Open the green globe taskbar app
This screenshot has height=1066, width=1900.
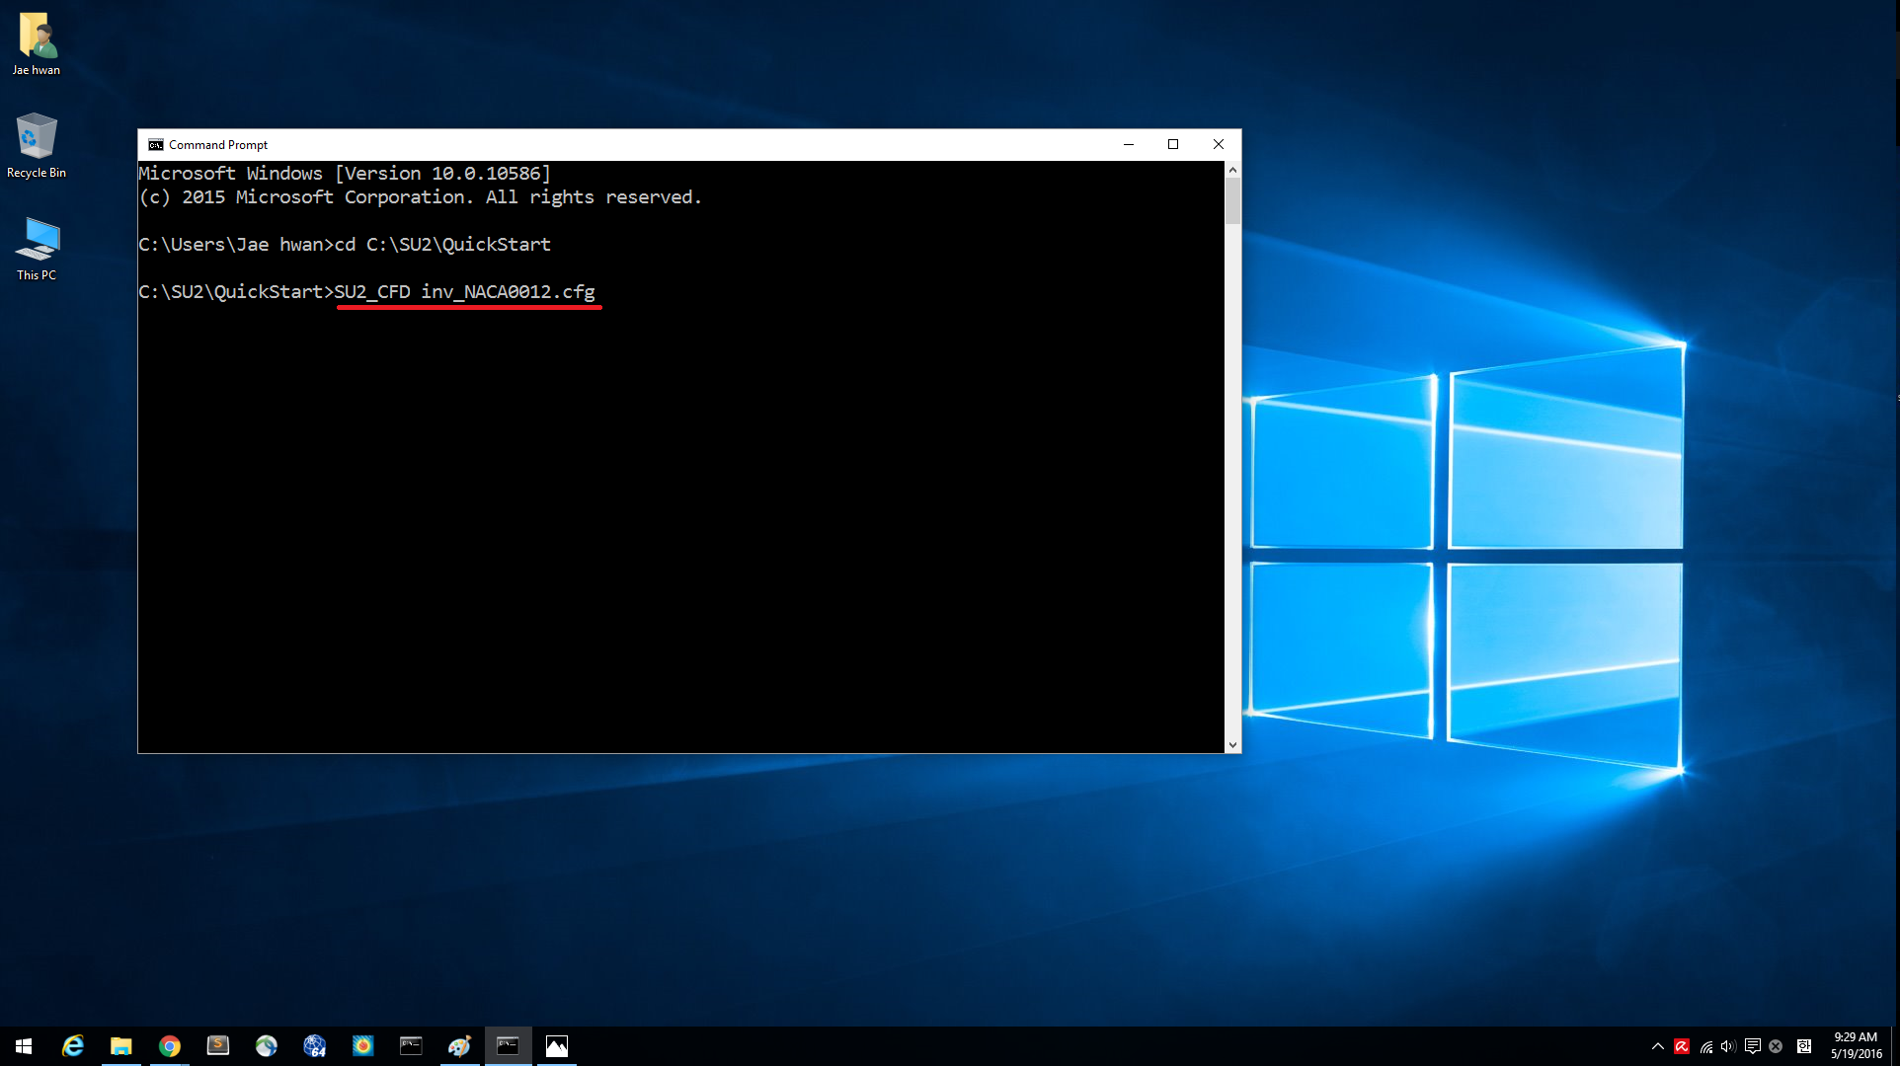266,1046
